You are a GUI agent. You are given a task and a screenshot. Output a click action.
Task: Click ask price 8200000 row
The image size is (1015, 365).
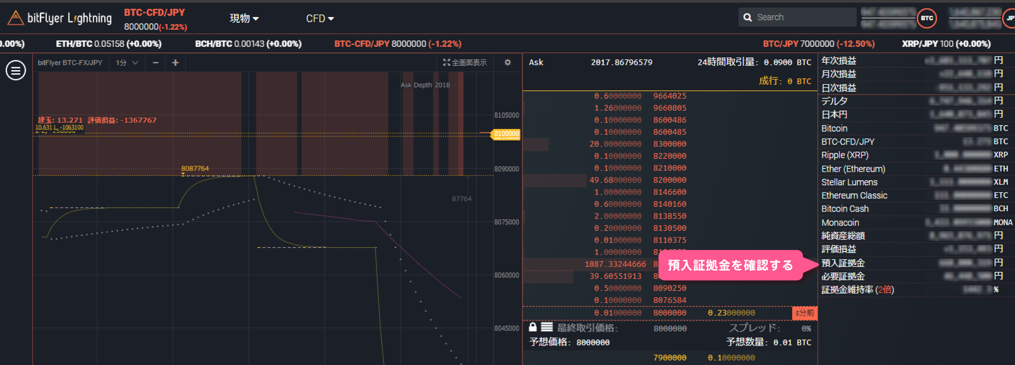[670, 180]
